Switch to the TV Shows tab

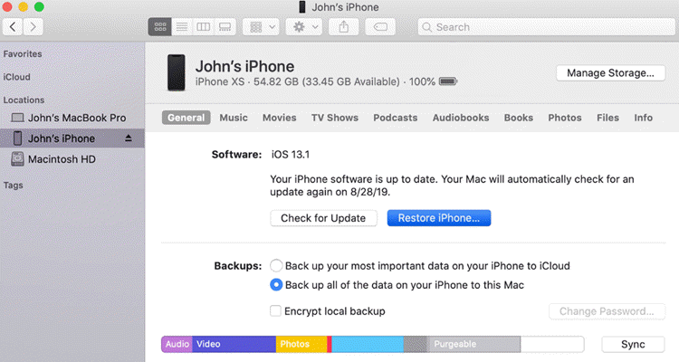click(x=335, y=118)
